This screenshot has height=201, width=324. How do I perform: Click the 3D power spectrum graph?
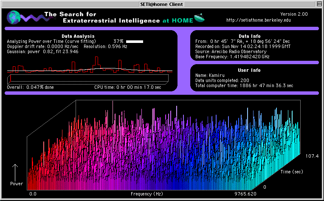[x=163, y=145]
